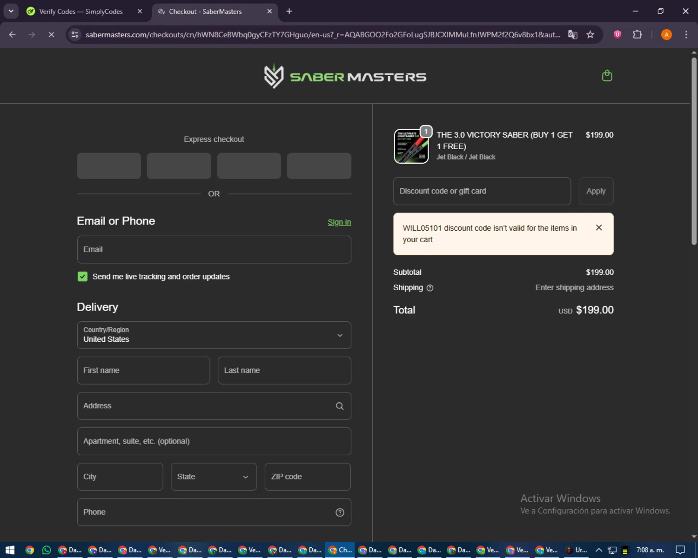Screen dimensions: 698x558
Task: Click the Total USD $199.00 amount
Action: point(586,310)
